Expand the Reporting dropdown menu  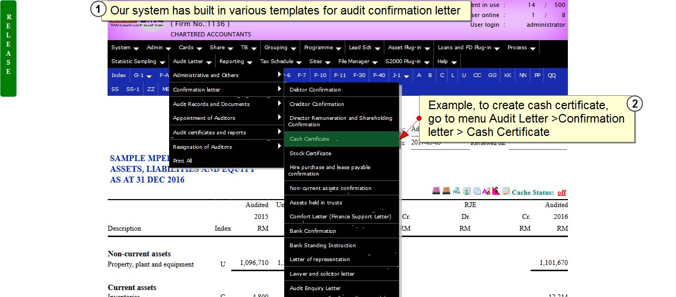236,62
